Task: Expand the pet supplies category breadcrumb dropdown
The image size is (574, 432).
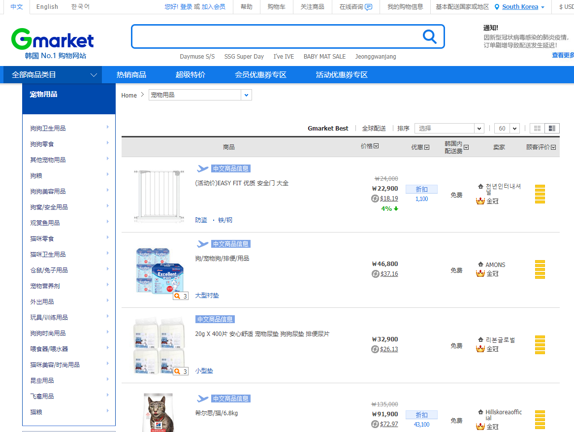Action: click(x=246, y=95)
